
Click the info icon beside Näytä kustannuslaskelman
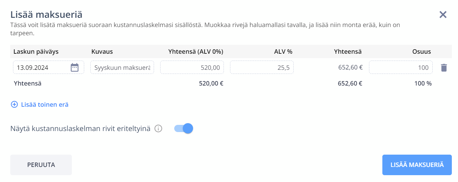pos(158,129)
